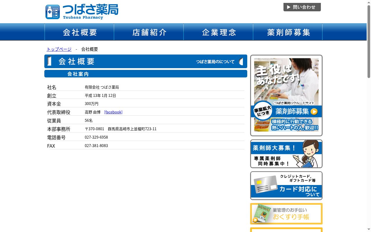Screen dimensions: 371x232
Task: Click the 会社案内 subheading bar
Action: pos(146,74)
